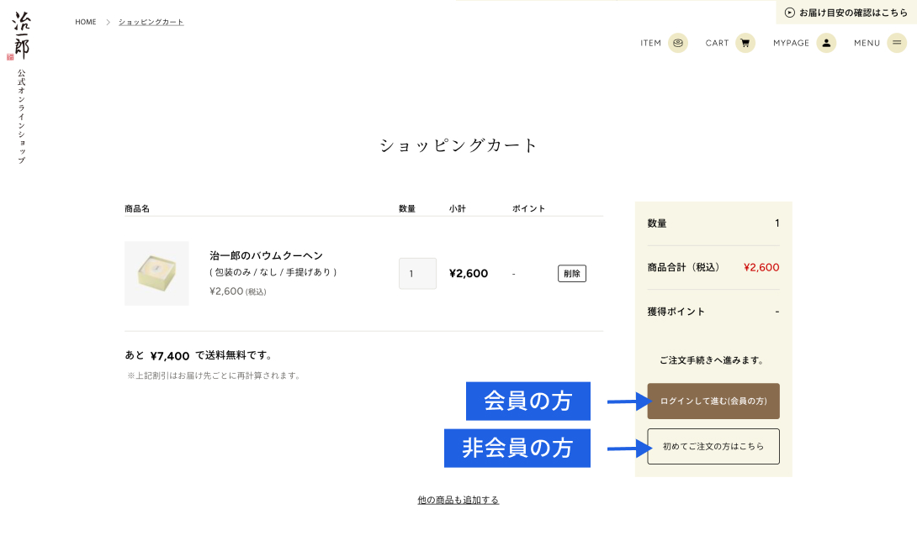Click the CART text label in header
This screenshot has width=917, height=551.
(x=717, y=43)
